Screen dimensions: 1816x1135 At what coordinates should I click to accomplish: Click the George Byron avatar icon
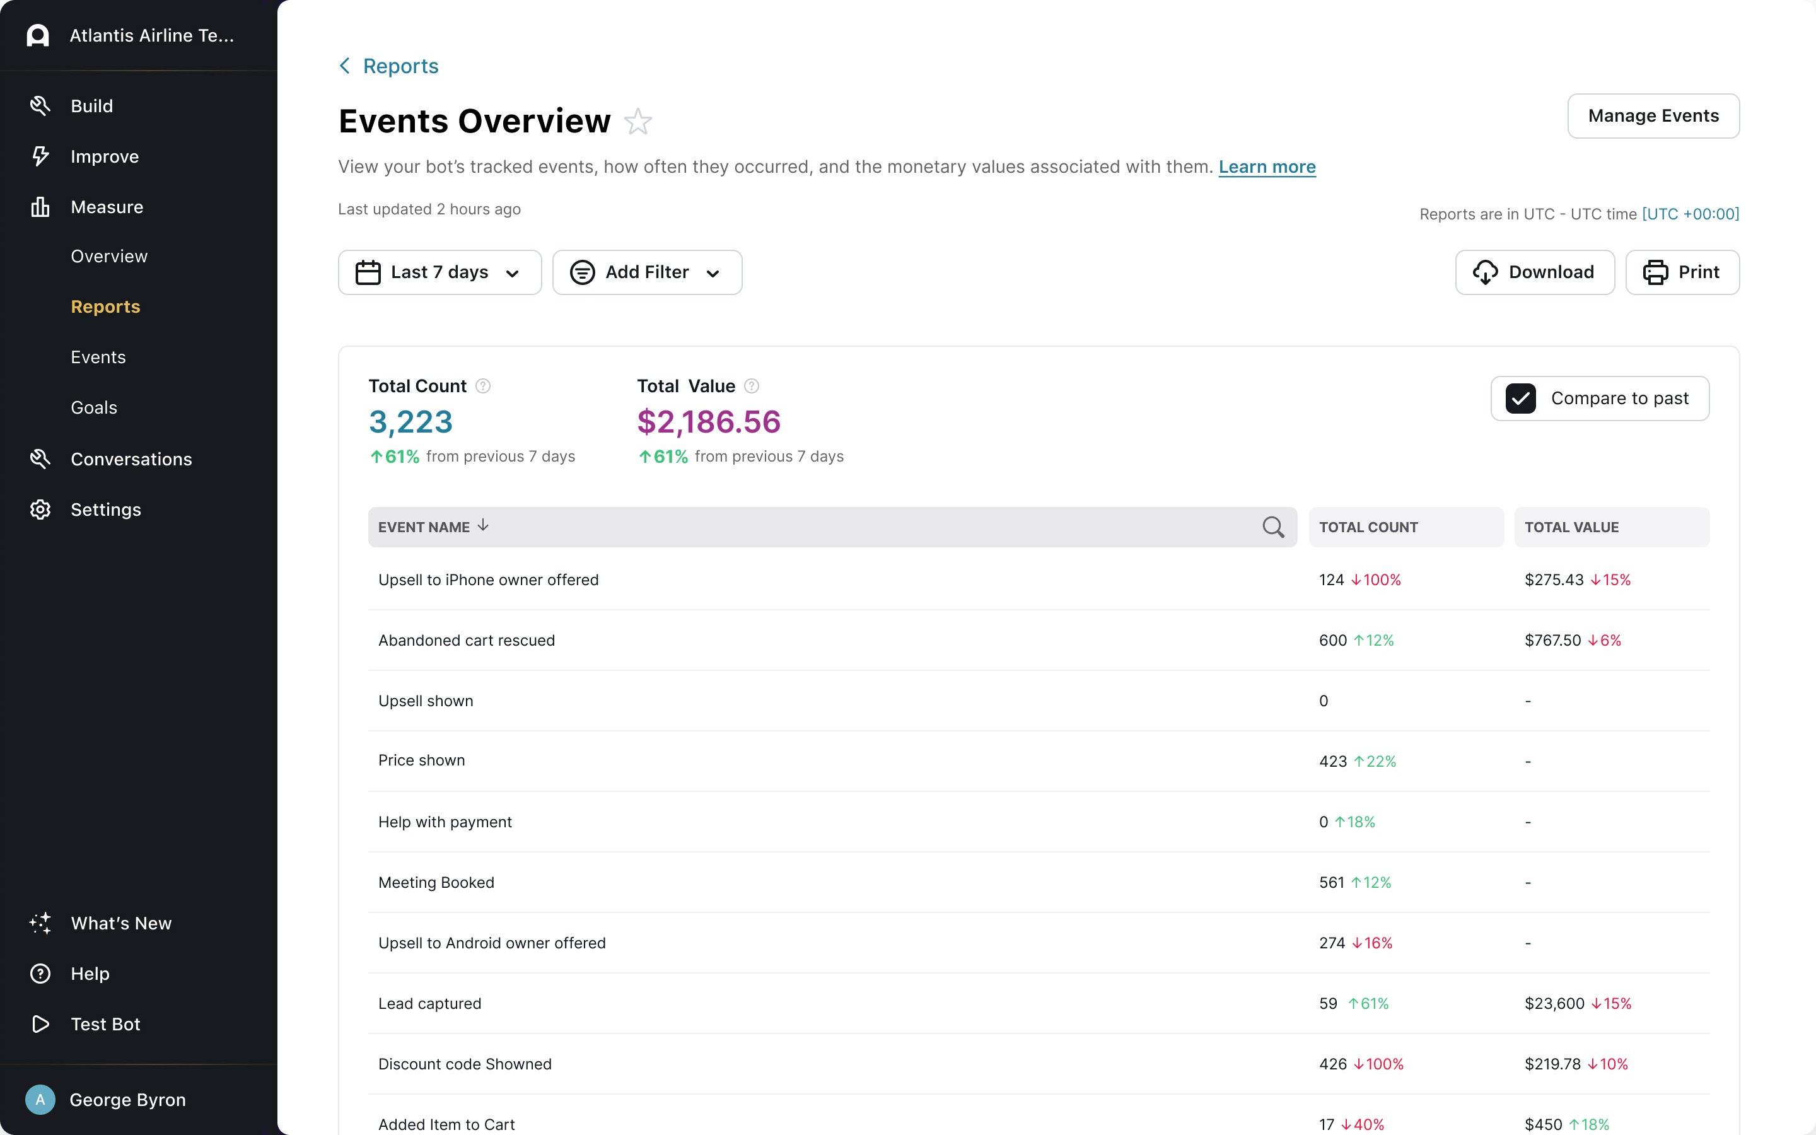coord(40,1100)
